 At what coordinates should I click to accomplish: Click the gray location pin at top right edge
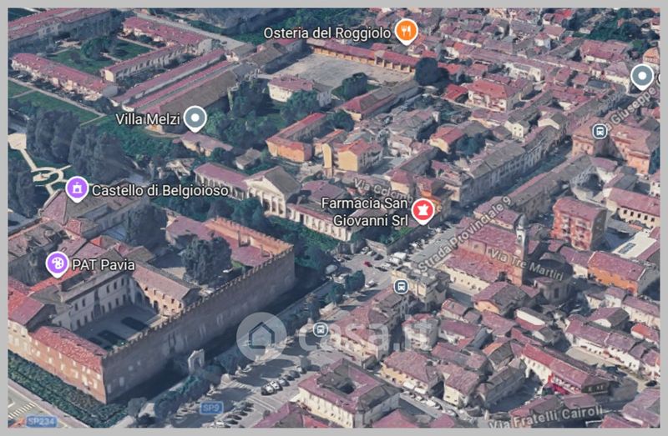tap(641, 77)
